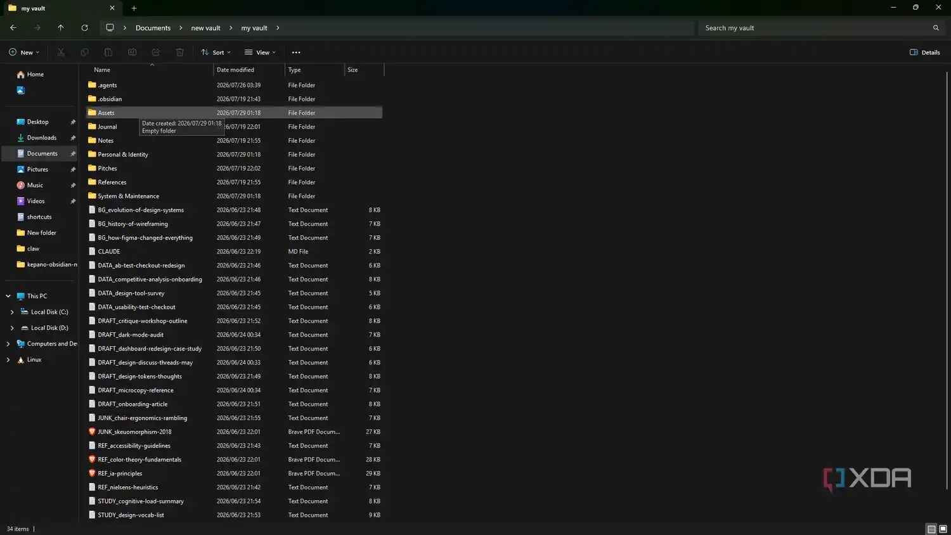This screenshot has width=951, height=535.
Task: Open a new tab with plus
Action: point(134,8)
